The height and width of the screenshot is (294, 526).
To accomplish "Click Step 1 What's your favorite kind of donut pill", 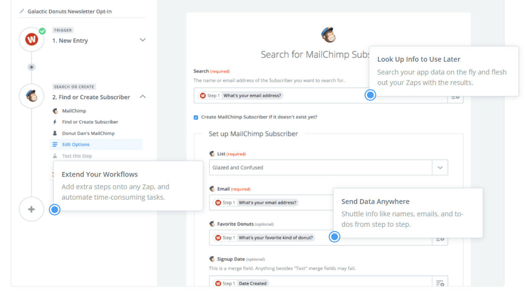I will [264, 238].
